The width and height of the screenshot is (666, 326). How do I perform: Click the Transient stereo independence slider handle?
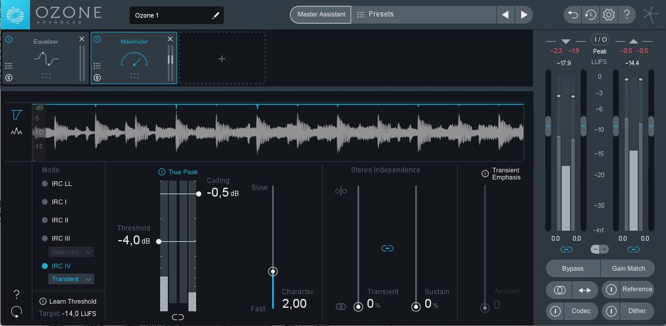[359, 307]
